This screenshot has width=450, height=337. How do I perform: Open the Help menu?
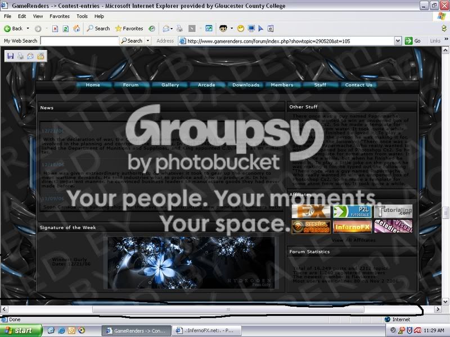pyautogui.click(x=99, y=16)
